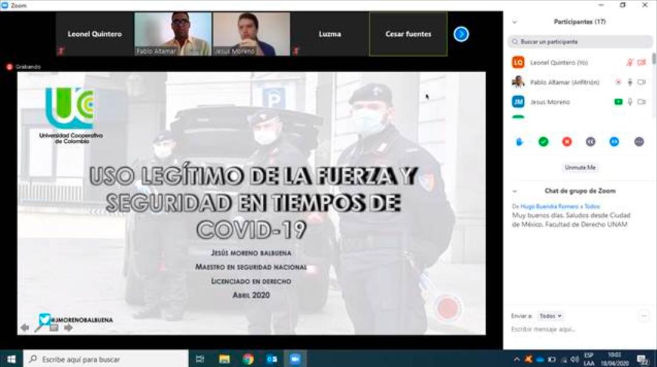Click Leonel Quintero's muted microphone icon in list

tap(630, 63)
